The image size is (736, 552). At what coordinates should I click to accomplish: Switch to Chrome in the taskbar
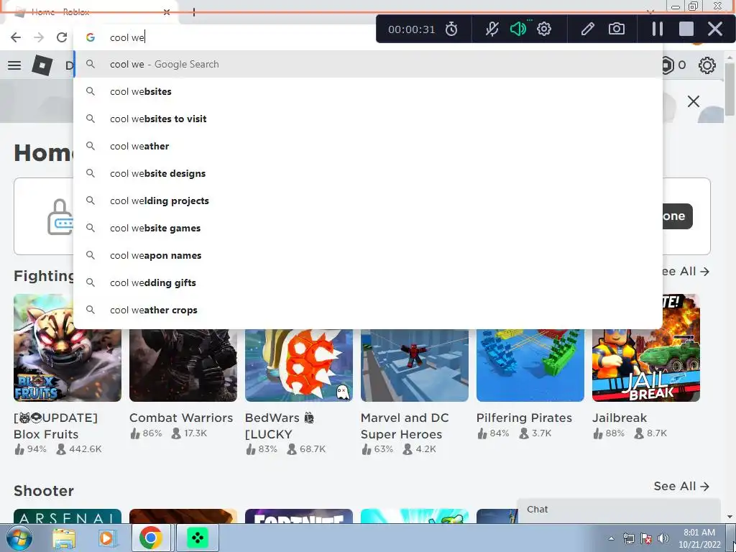151,538
